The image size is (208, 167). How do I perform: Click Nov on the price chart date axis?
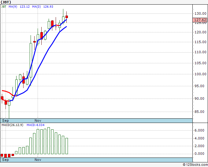(38, 121)
